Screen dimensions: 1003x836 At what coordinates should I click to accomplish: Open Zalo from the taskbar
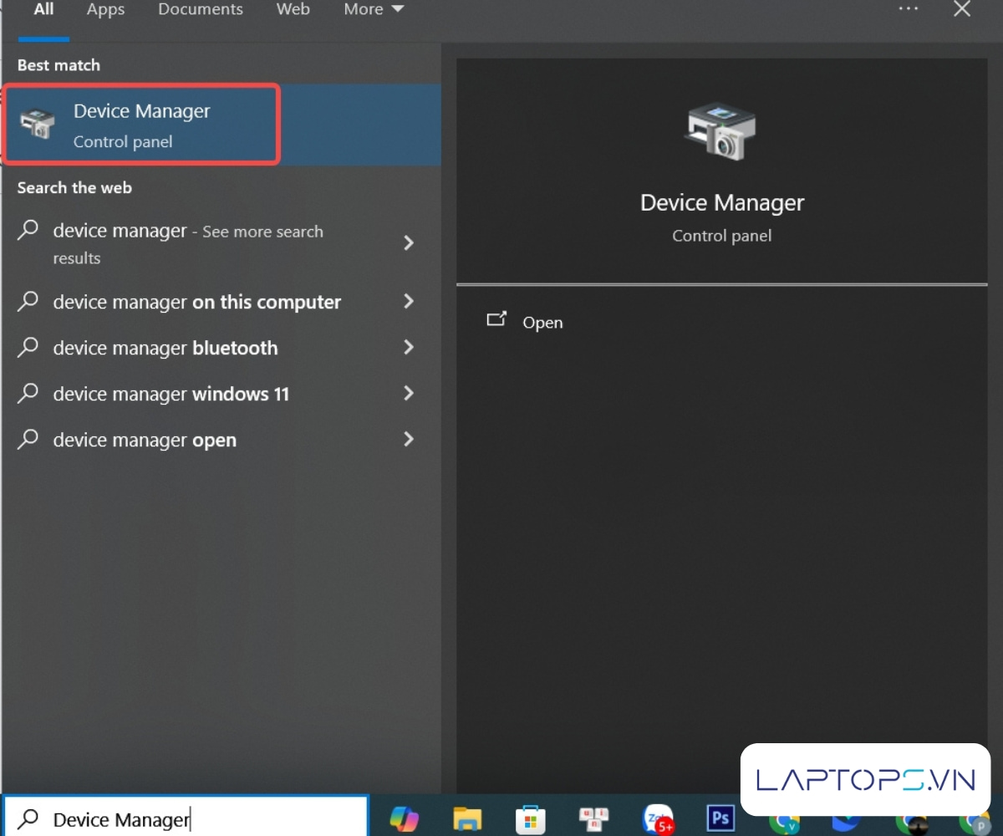tap(659, 821)
